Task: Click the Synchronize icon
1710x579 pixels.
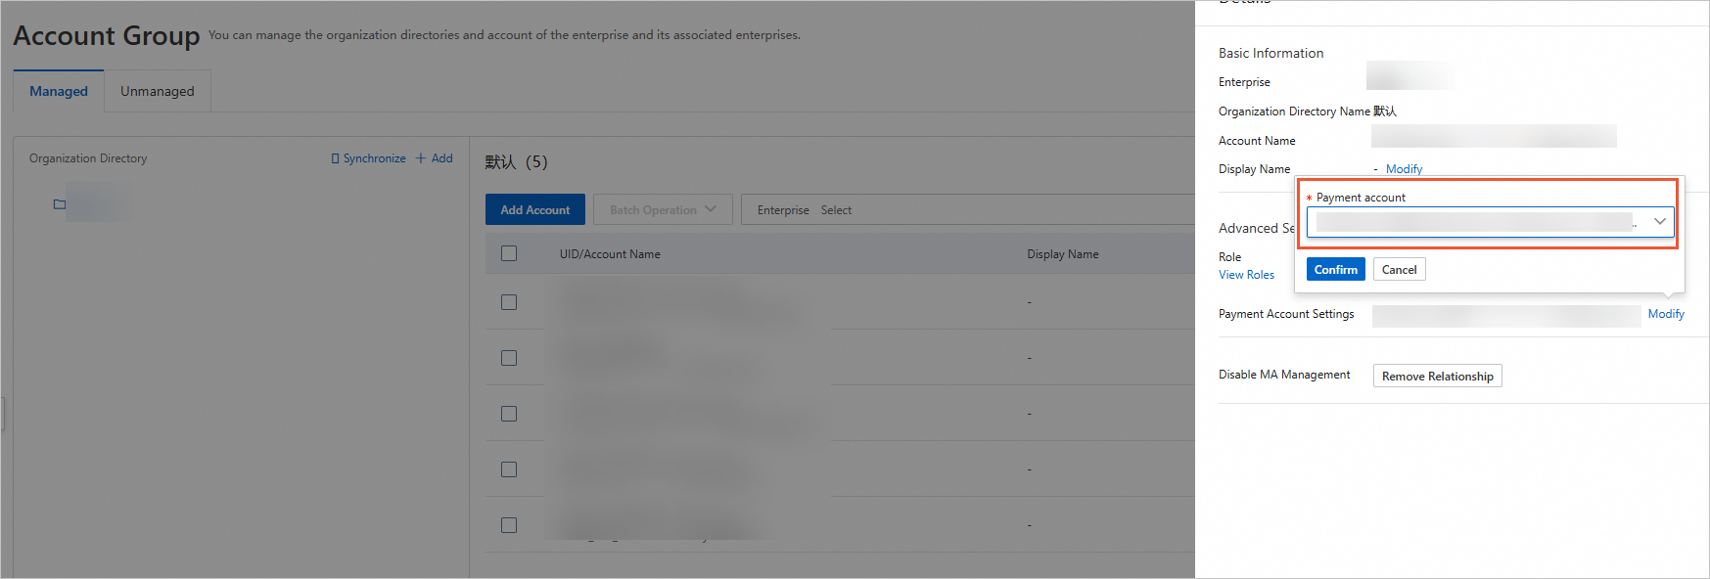Action: 336,158
